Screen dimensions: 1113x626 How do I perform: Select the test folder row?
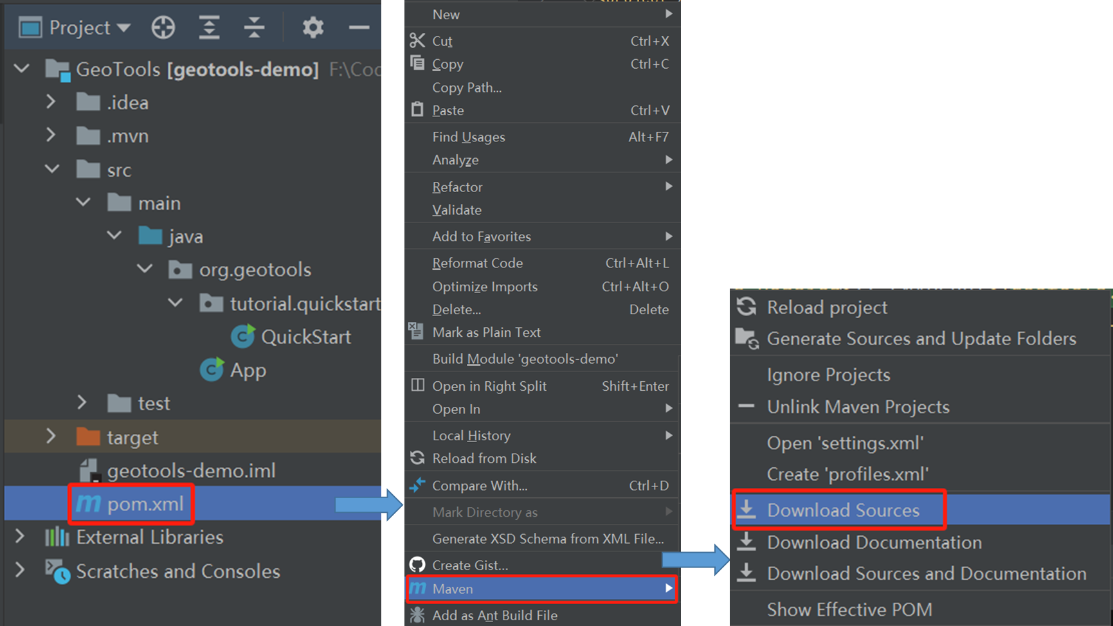pos(193,403)
